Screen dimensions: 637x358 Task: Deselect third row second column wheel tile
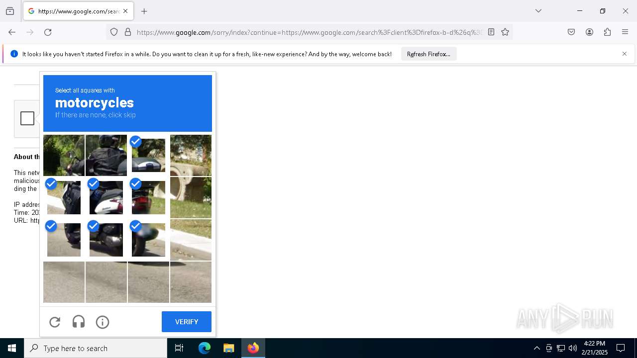[x=106, y=240]
